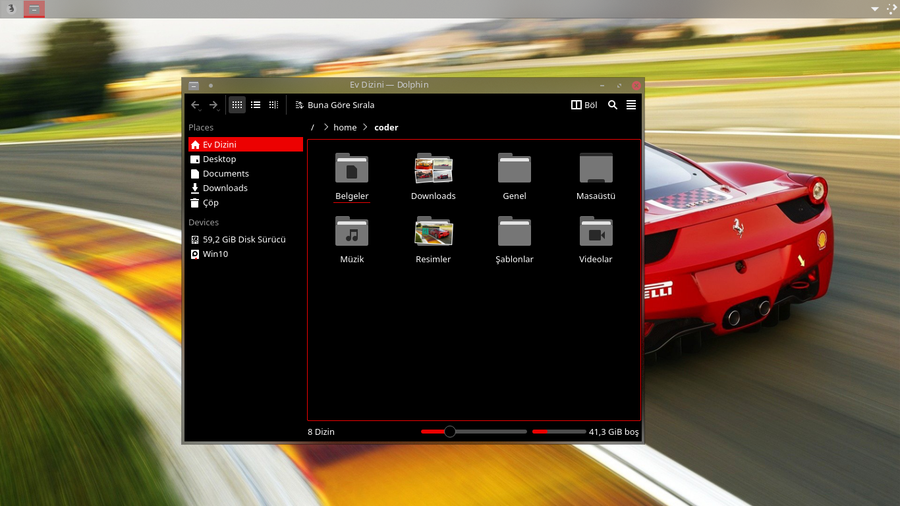Open the Win10 device
The width and height of the screenshot is (900, 506).
[x=215, y=254]
